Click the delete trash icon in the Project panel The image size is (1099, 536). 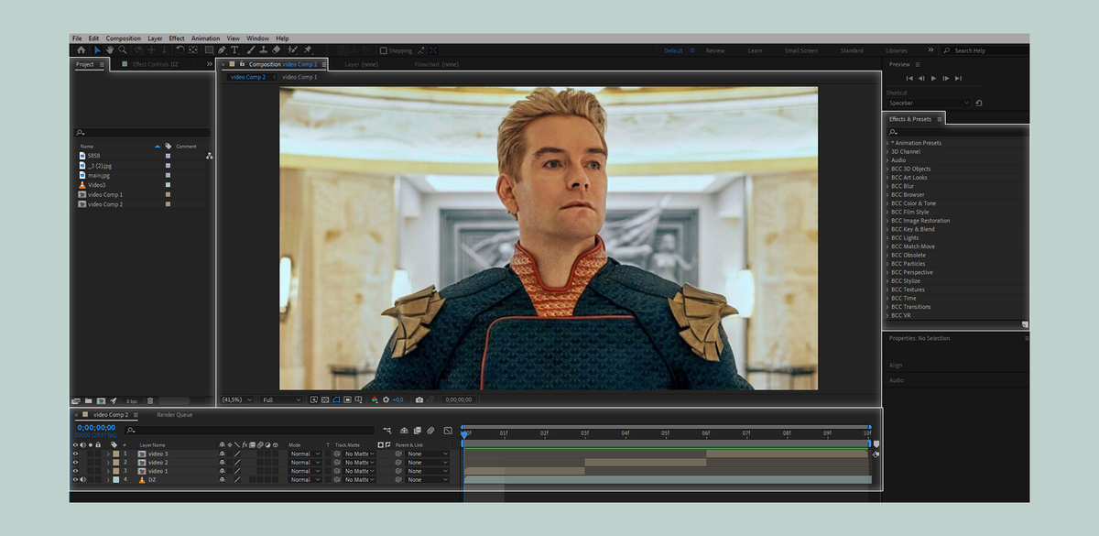coord(150,400)
